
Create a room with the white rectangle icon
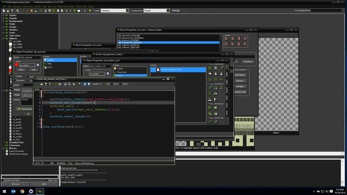coord(79,11)
